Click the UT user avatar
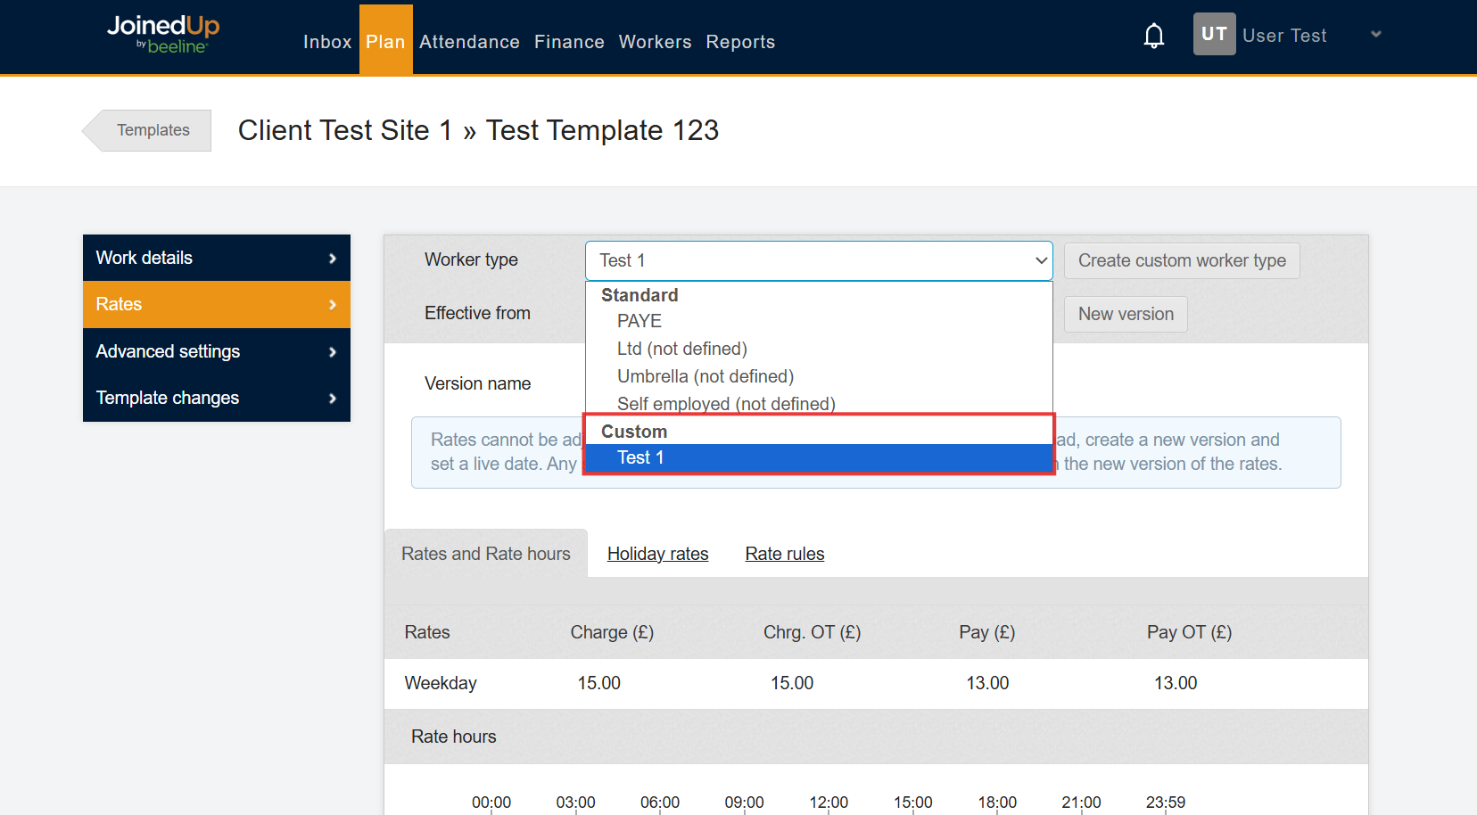The height and width of the screenshot is (815, 1477). click(x=1214, y=34)
